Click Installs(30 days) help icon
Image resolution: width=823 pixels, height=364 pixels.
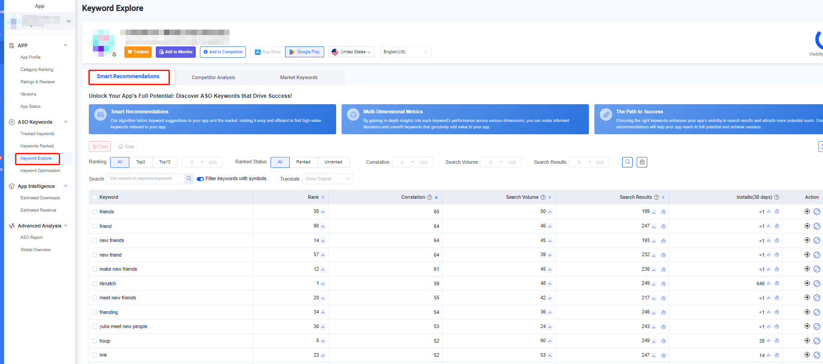777,197
